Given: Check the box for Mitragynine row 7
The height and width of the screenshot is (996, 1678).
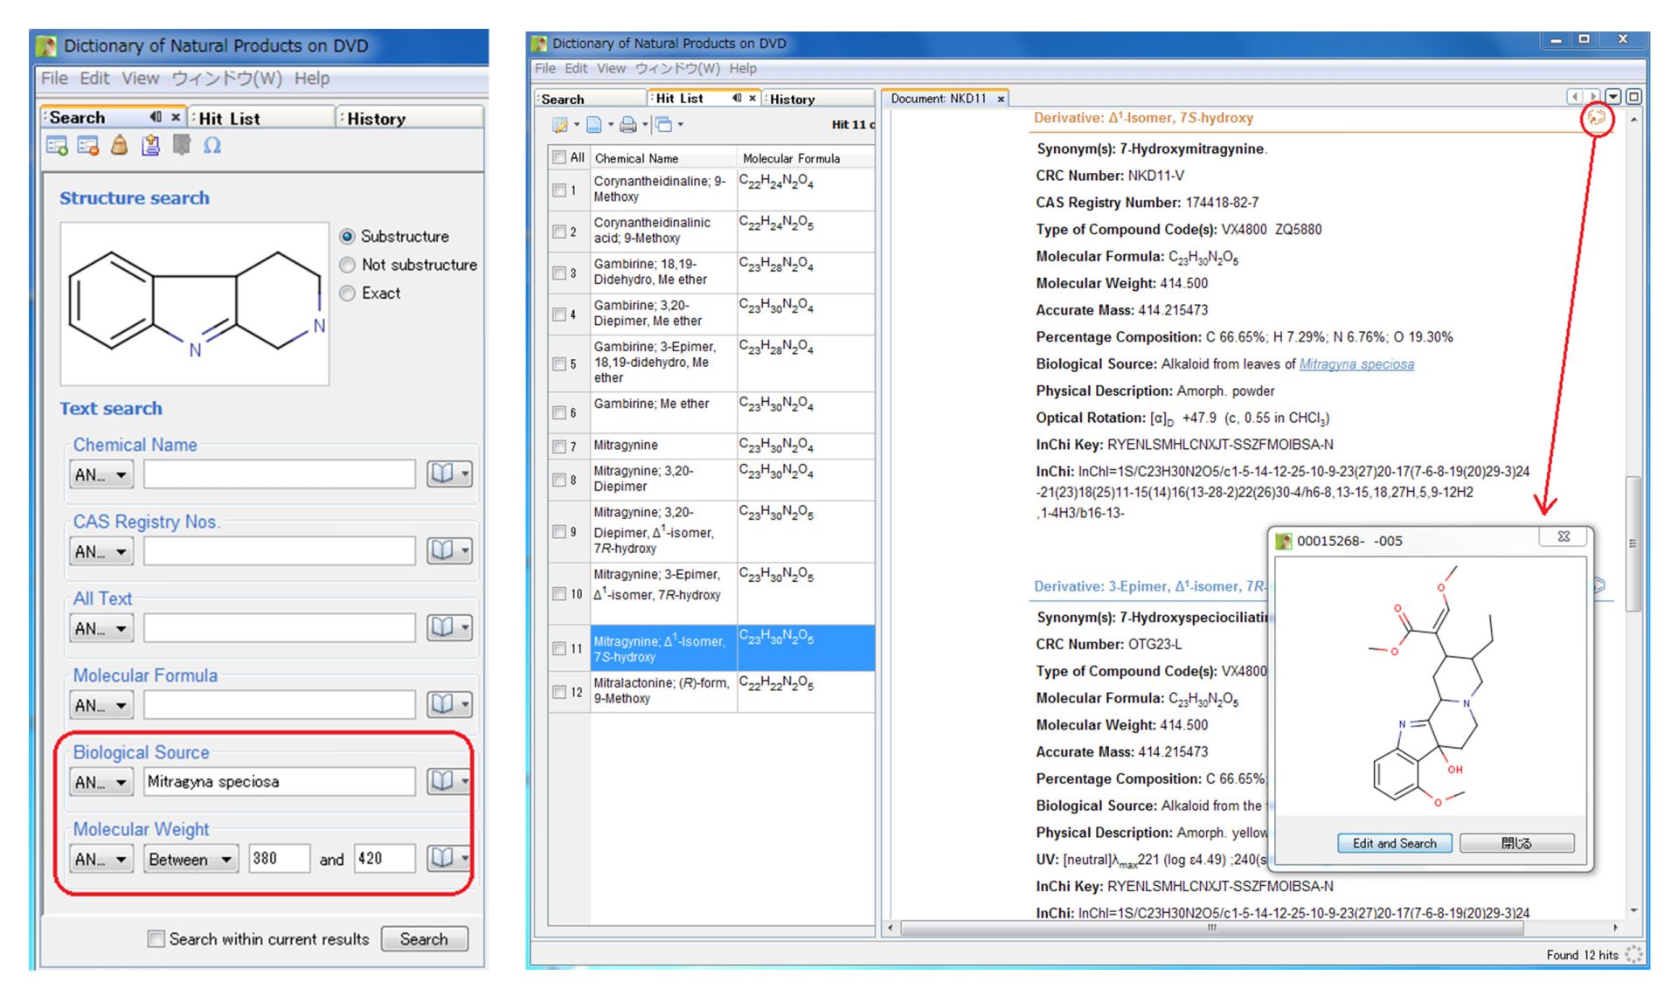Looking at the screenshot, I should pos(559,446).
